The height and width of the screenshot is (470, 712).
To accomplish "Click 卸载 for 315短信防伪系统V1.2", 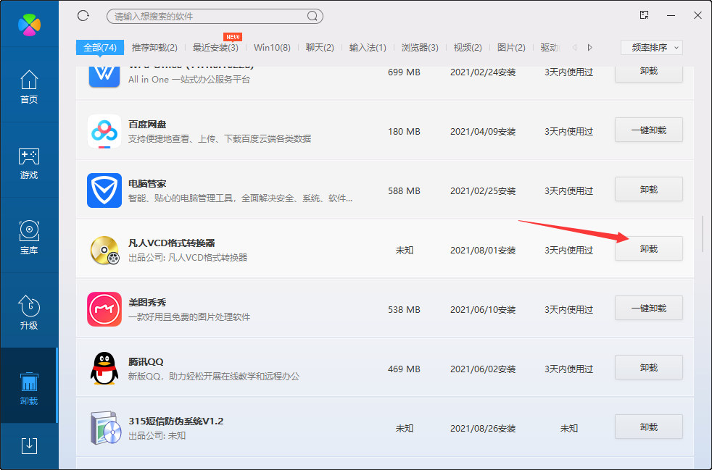I will 649,427.
